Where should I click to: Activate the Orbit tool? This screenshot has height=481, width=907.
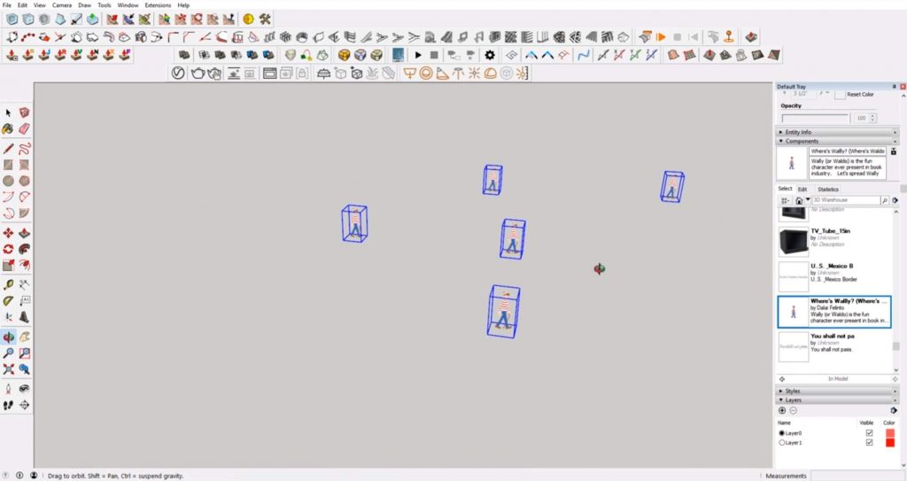(8, 337)
